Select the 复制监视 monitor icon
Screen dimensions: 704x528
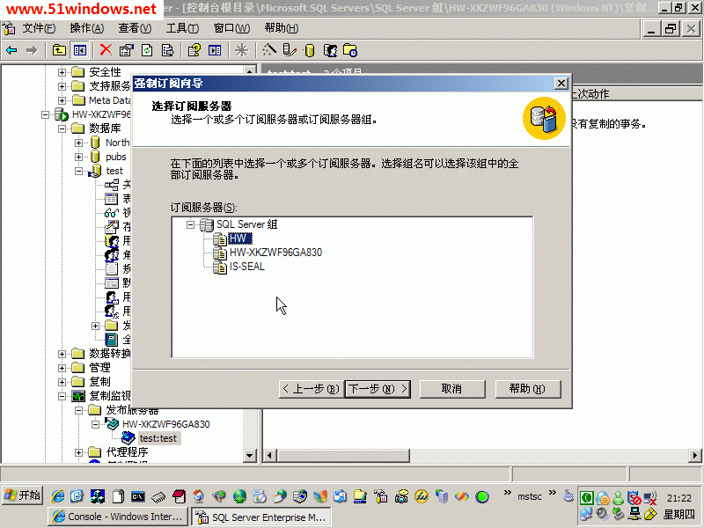pos(78,396)
